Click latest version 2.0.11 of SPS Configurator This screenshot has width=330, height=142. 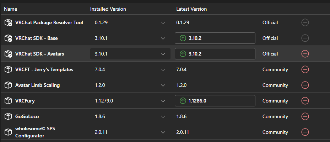pos(183,132)
